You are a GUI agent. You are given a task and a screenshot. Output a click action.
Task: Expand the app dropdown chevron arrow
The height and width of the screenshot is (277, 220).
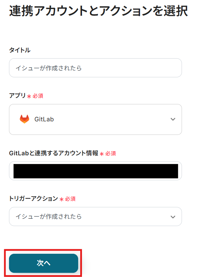(x=173, y=119)
